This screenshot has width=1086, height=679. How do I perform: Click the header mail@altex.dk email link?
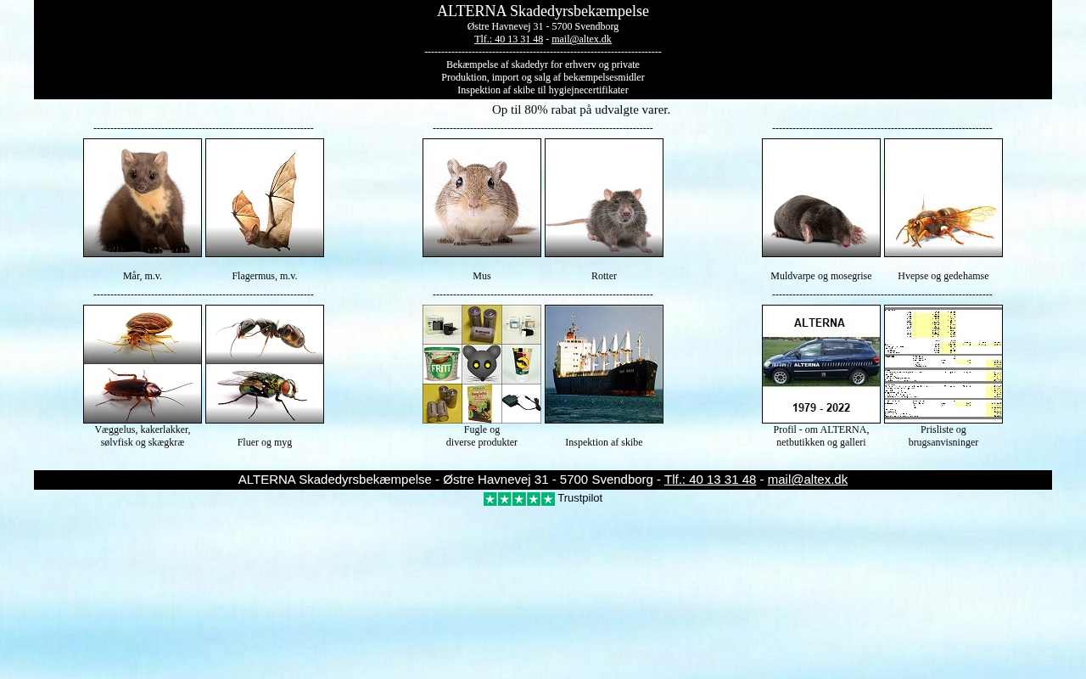pyautogui.click(x=581, y=39)
